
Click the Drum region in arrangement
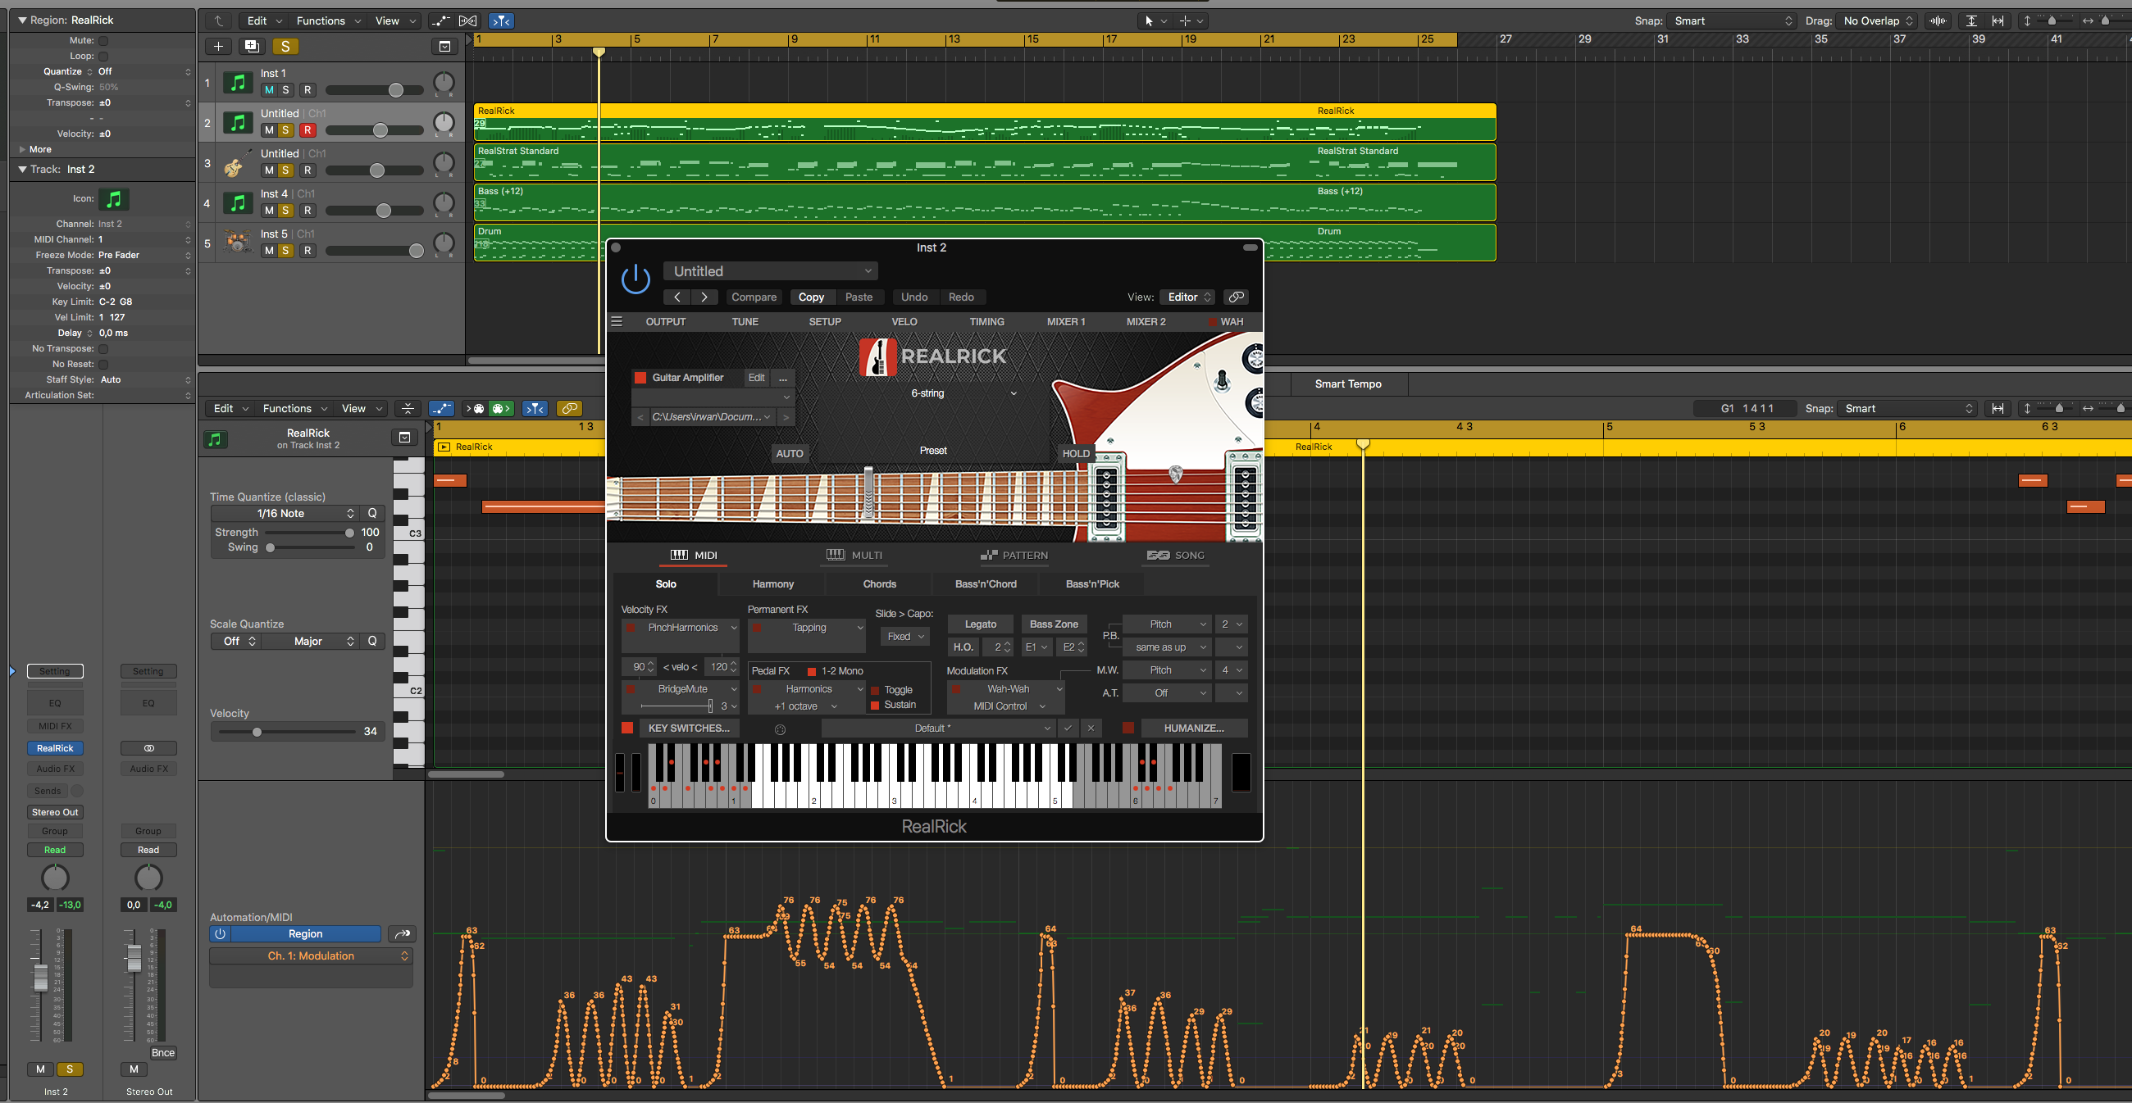(985, 243)
